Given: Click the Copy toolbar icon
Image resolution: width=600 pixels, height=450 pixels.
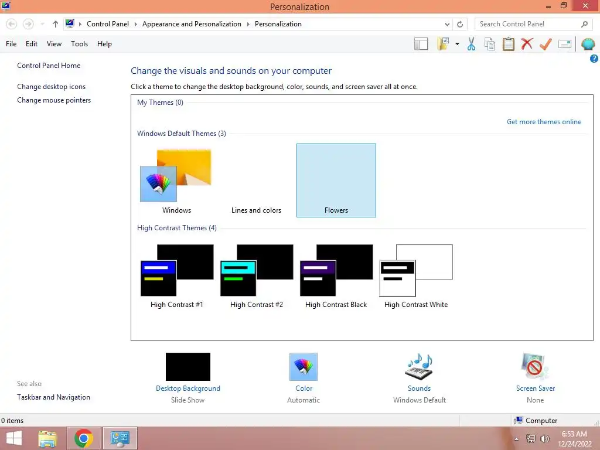Looking at the screenshot, I should click(490, 44).
